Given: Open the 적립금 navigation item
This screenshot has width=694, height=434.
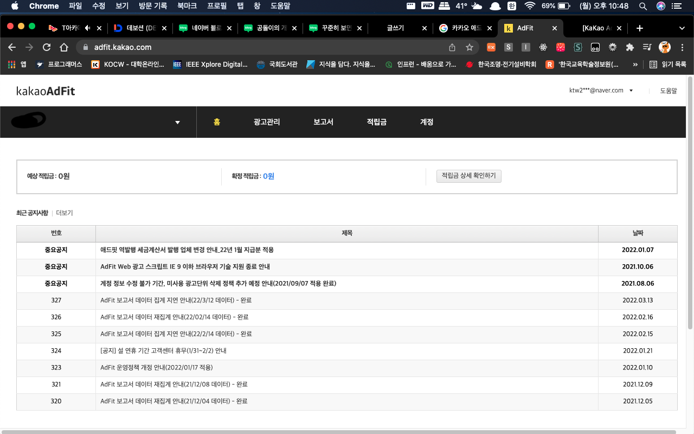Looking at the screenshot, I should coord(377,122).
